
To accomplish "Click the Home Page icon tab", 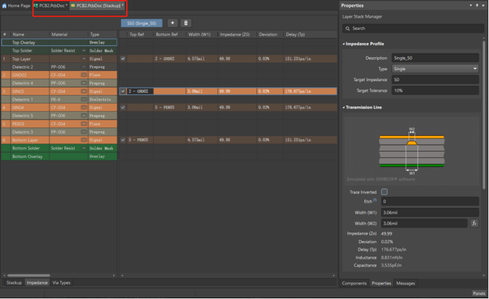I will click(x=16, y=5).
